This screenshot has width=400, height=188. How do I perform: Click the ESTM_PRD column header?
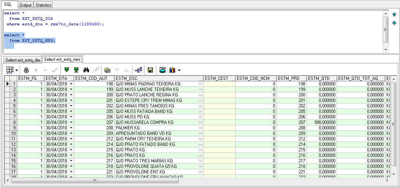click(292, 78)
